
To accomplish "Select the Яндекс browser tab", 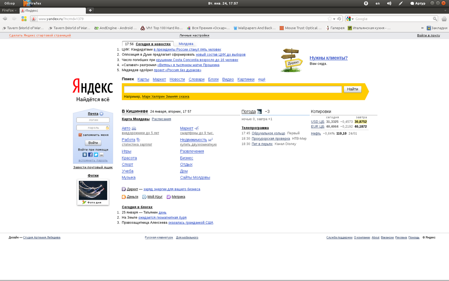I will 53,10.
